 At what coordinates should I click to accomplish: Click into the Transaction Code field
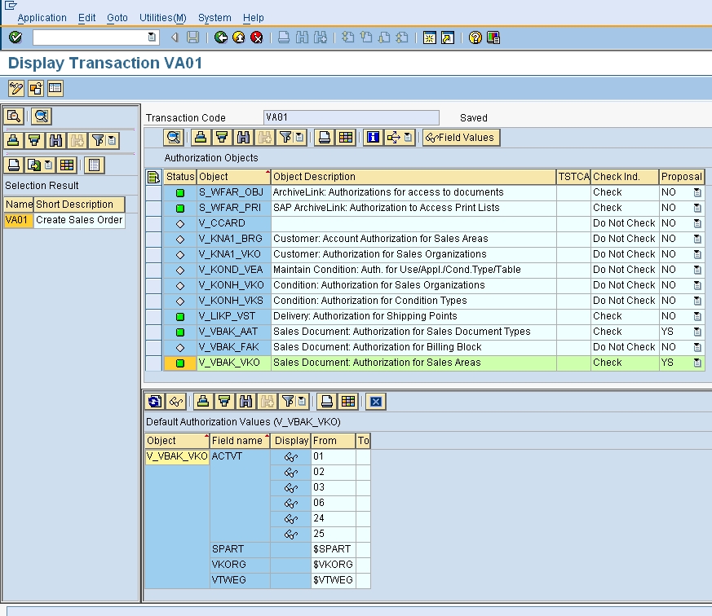(x=351, y=117)
